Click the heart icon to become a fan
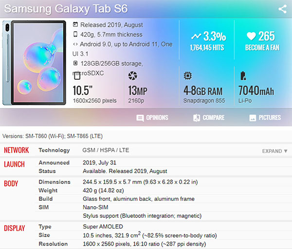This screenshot has width=292, height=249. [x=251, y=36]
